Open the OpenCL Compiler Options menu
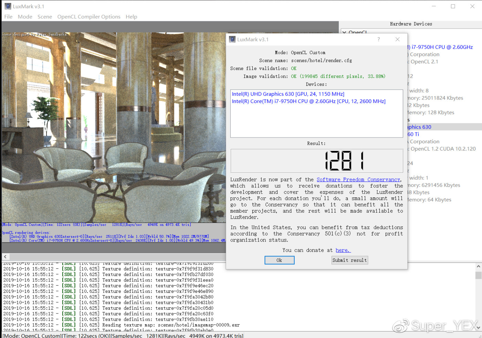The width and height of the screenshot is (482, 338). tap(89, 17)
